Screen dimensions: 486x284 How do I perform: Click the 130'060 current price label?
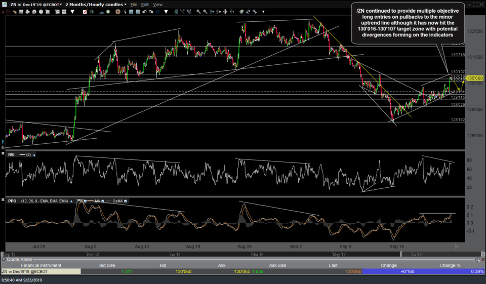point(475,78)
